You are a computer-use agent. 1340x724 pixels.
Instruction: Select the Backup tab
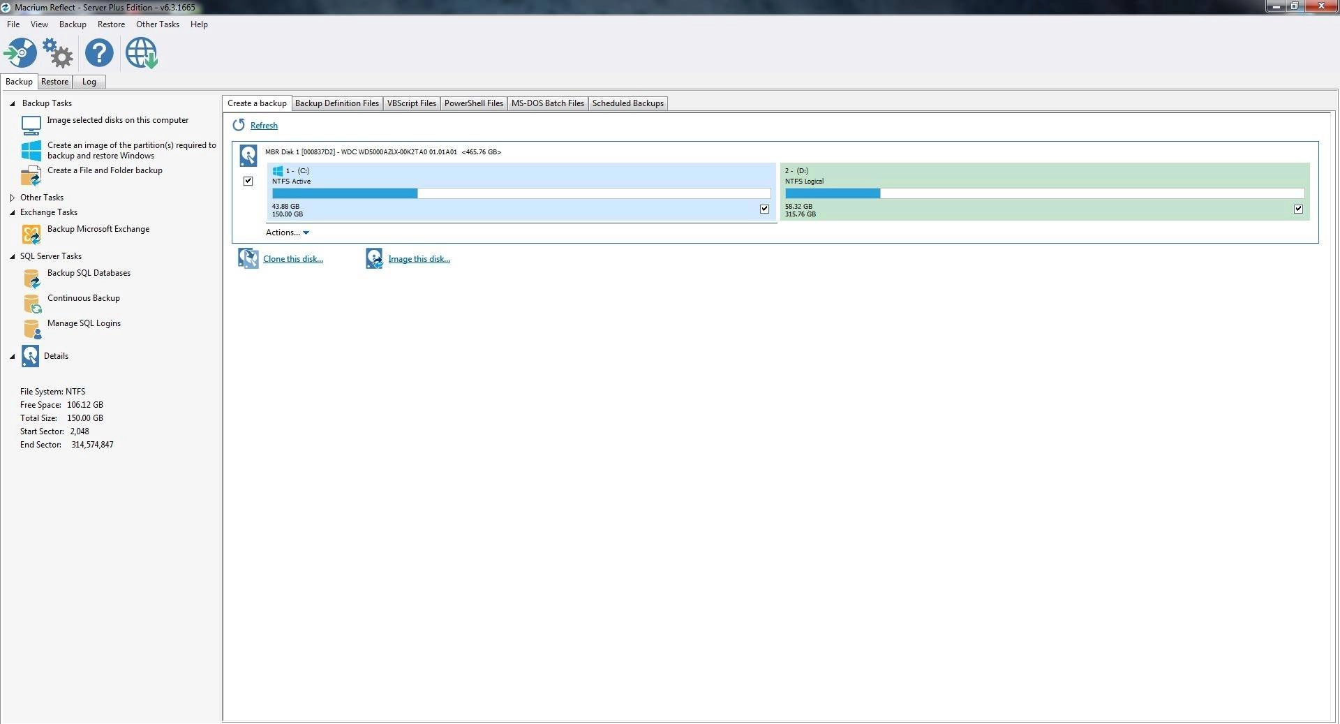[x=19, y=82]
